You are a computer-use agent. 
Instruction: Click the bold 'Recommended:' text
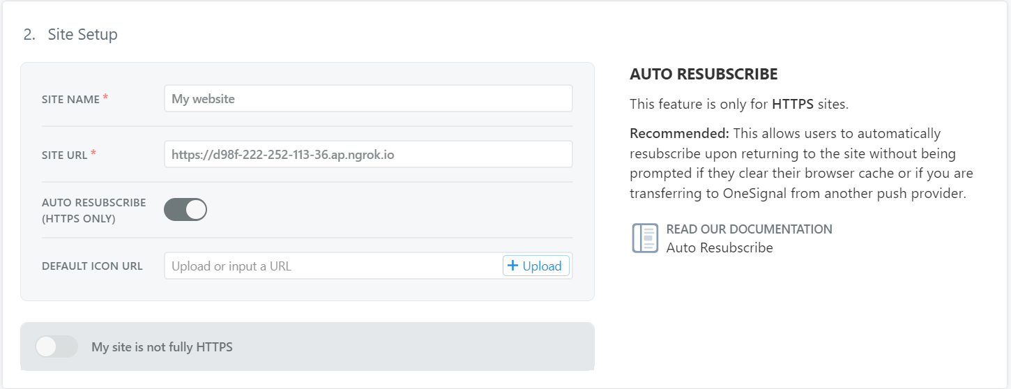[679, 133]
